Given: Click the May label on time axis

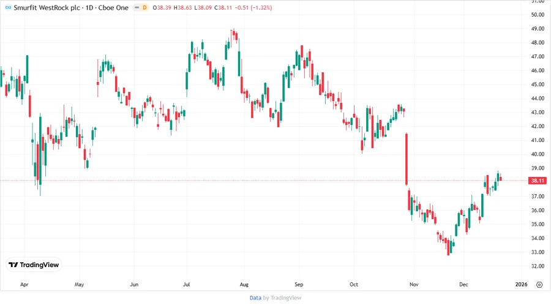Looking at the screenshot, I should pos(79,284).
